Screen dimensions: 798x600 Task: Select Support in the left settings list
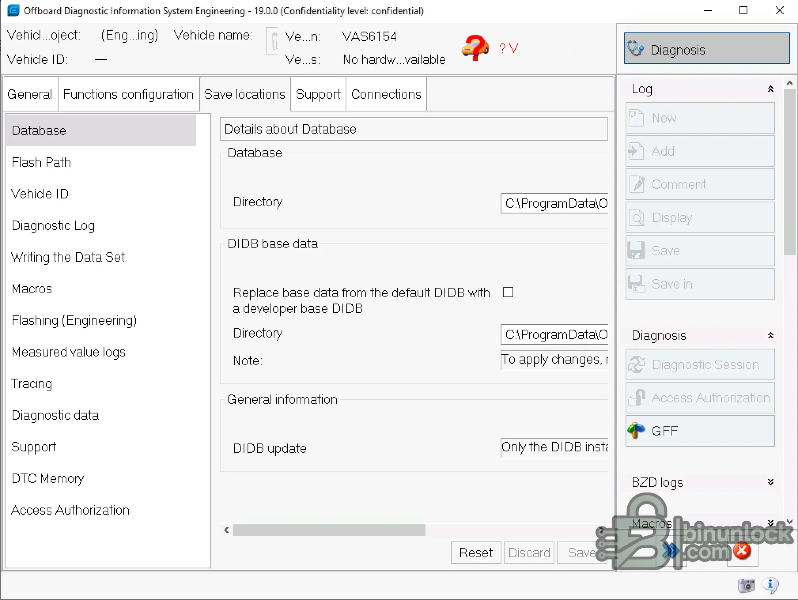[101, 447]
